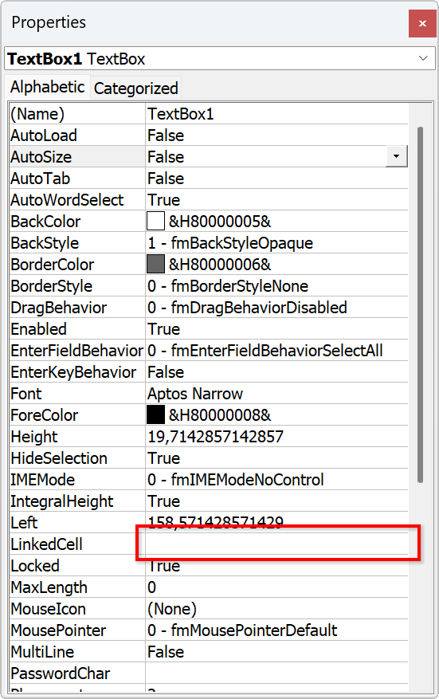Click the BackColor white color swatch
The image size is (439, 699).
tap(155, 221)
